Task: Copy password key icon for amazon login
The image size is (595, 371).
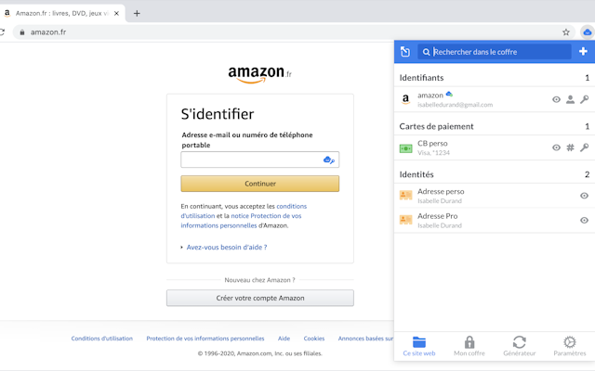Action: pos(584,99)
